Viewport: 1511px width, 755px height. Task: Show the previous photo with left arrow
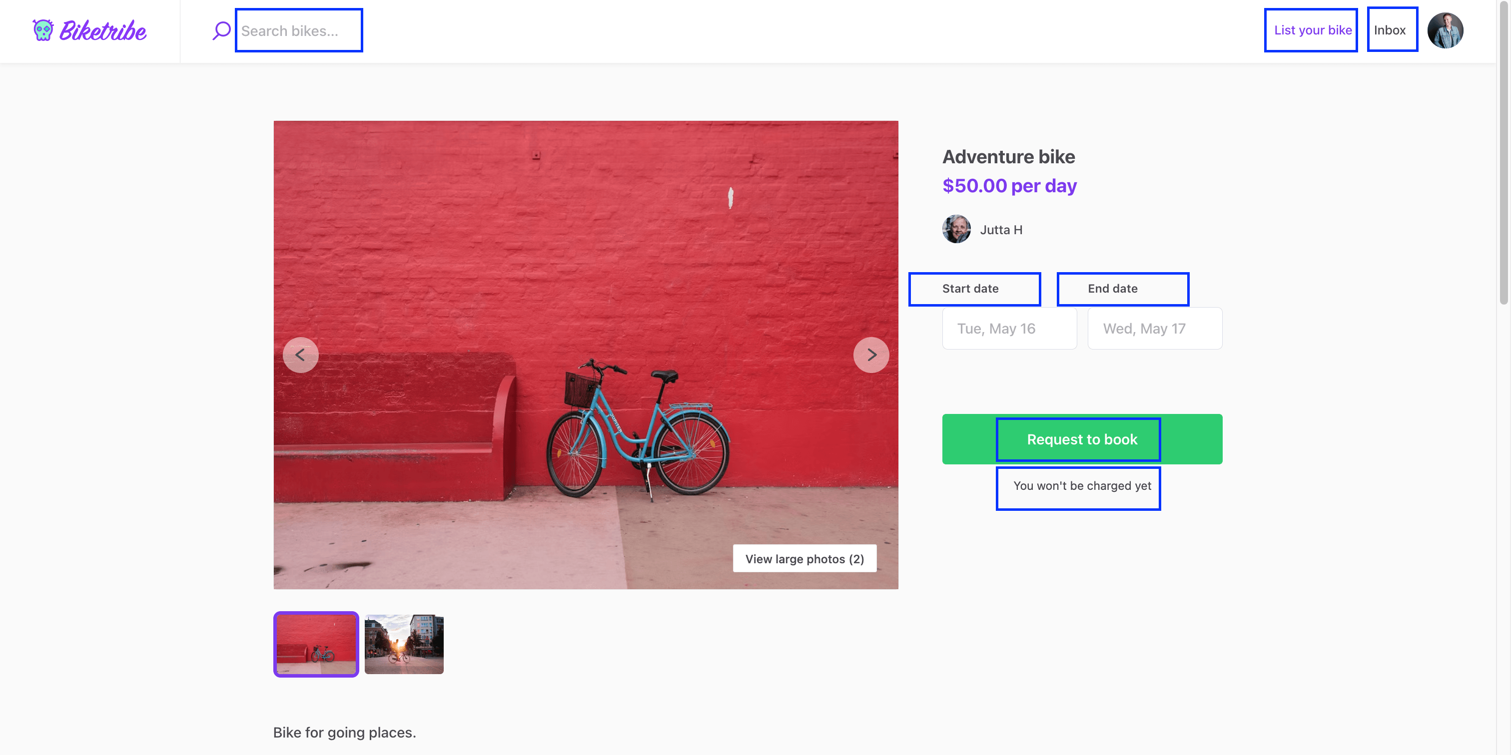[300, 355]
